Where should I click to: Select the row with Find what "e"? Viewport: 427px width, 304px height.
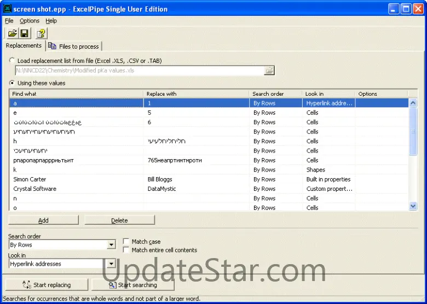coord(209,113)
